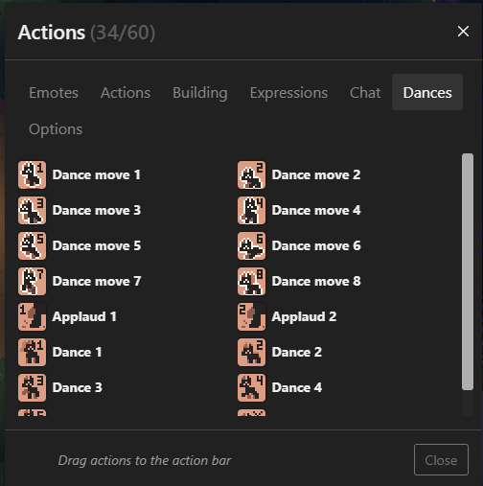Pick the Dance move 5 icon
Image resolution: width=483 pixels, height=486 pixels.
(32, 245)
